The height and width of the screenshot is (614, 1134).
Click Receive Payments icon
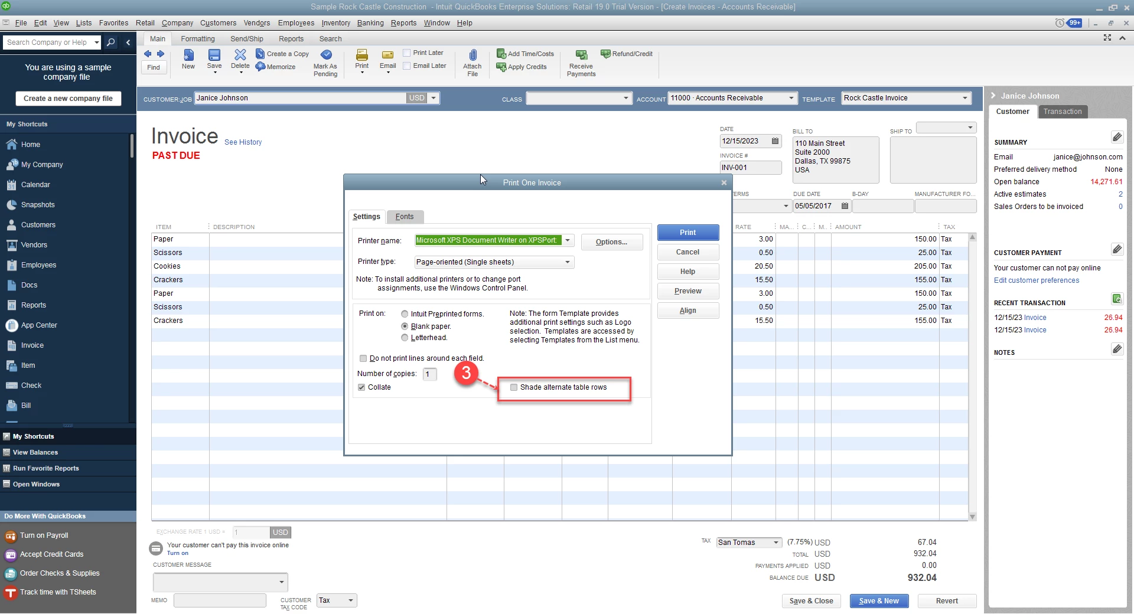pyautogui.click(x=581, y=55)
